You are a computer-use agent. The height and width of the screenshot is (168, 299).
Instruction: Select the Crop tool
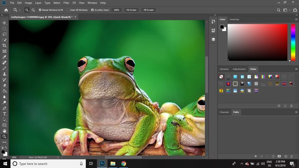4,45
